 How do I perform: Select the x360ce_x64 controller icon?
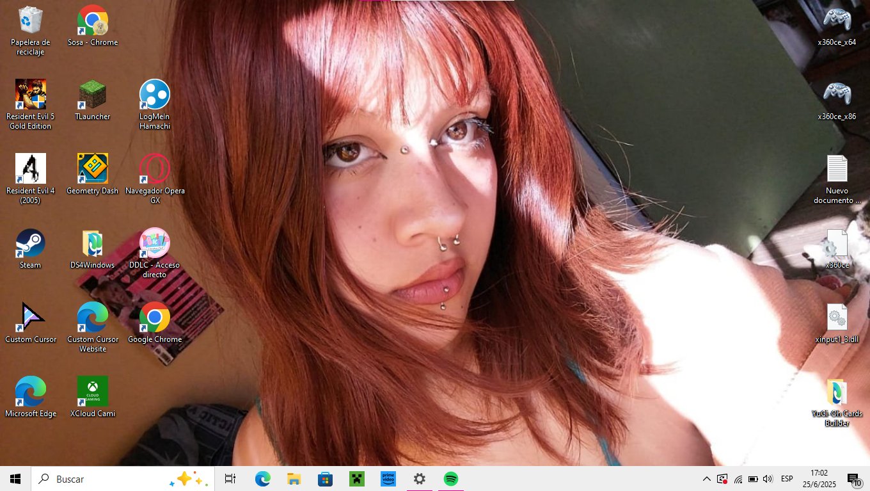pos(836,20)
